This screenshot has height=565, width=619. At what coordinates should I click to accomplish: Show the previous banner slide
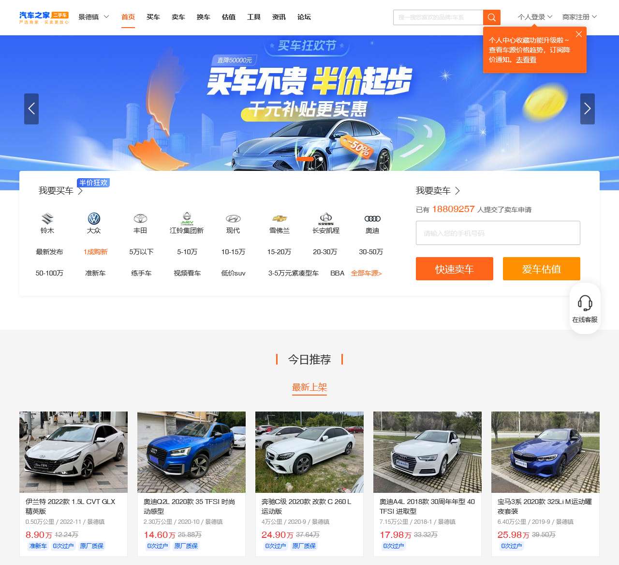coord(31,109)
